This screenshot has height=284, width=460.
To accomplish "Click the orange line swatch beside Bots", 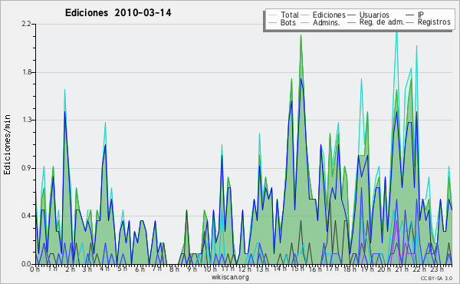I will coord(272,22).
